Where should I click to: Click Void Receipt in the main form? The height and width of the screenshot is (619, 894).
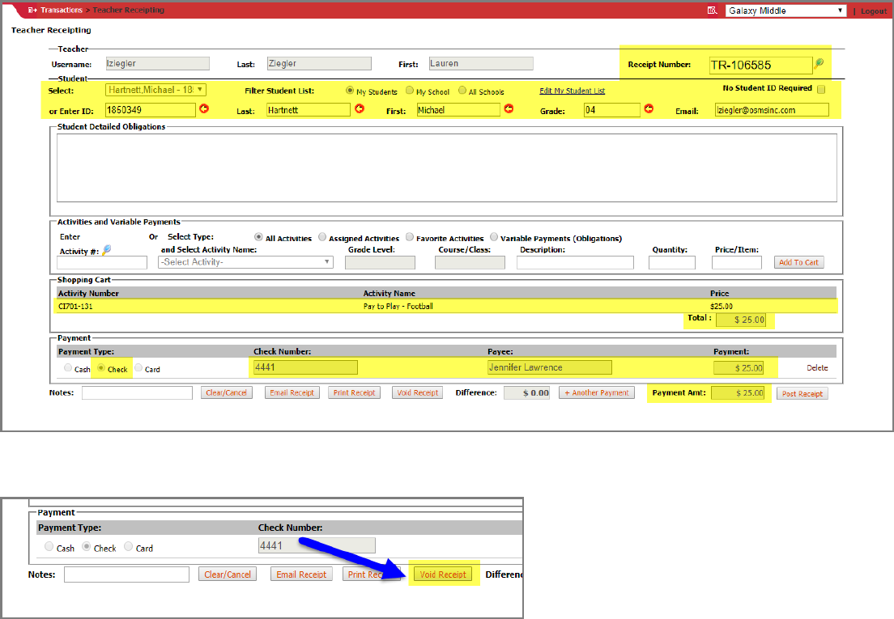(417, 393)
